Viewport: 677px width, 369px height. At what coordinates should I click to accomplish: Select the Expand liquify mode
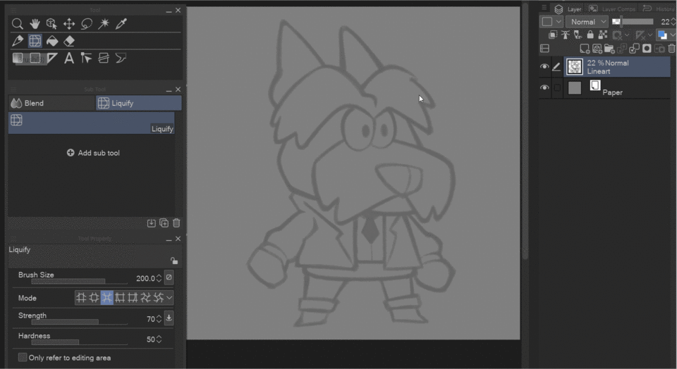[94, 297]
